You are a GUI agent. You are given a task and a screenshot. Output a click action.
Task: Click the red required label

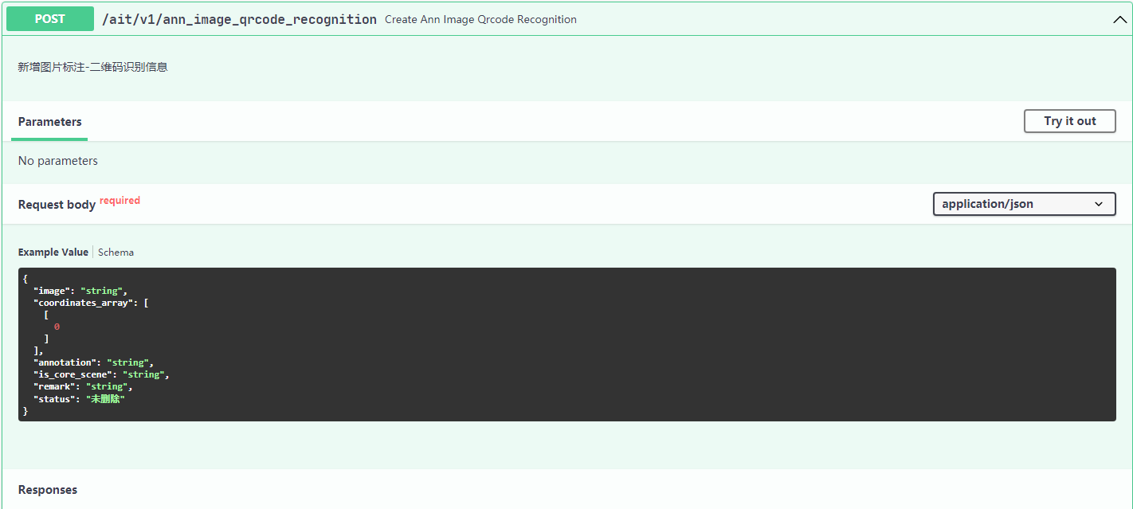click(120, 201)
